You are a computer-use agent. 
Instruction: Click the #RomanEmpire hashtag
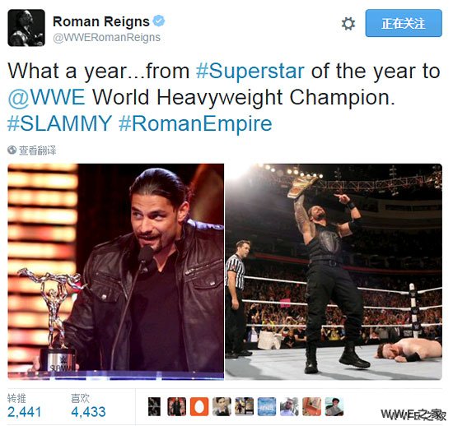[x=195, y=123]
